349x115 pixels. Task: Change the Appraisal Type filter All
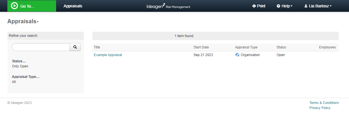(x=14, y=82)
